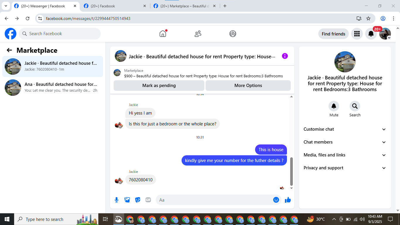The width and height of the screenshot is (400, 225).
Task: Open the $900 Marketplace listing link
Action: tap(204, 76)
